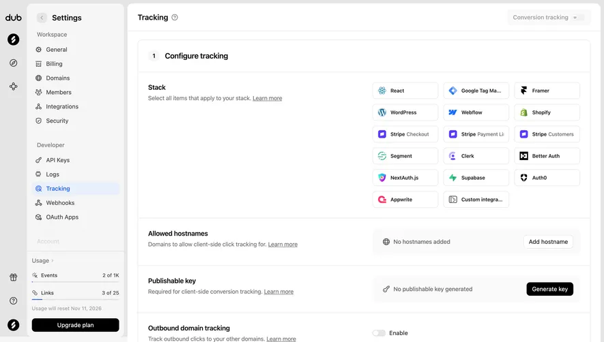604x342 pixels.
Task: Enable outbound domain tracking toggle
Action: 379,333
